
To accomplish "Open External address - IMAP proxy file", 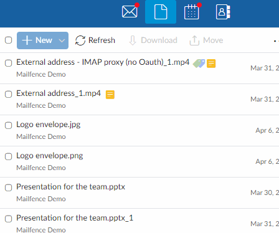I will [103, 62].
